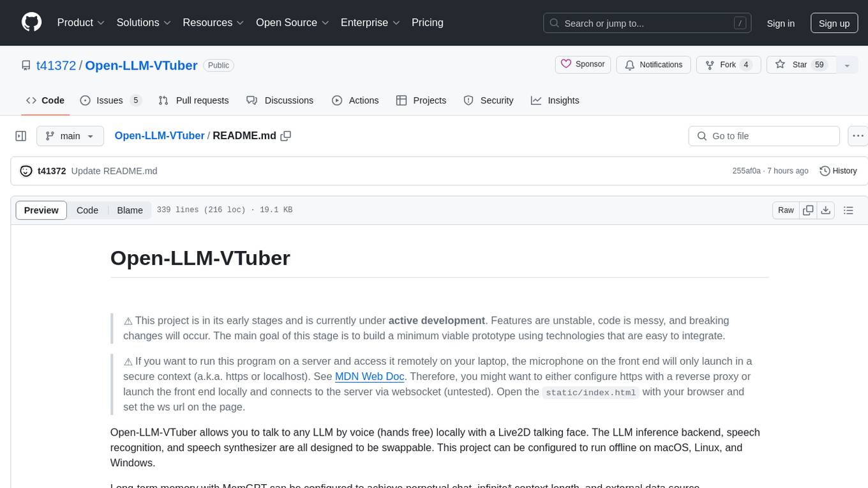Image resolution: width=868 pixels, height=488 pixels.
Task: Click the 339 lines file info text
Action: click(225, 210)
